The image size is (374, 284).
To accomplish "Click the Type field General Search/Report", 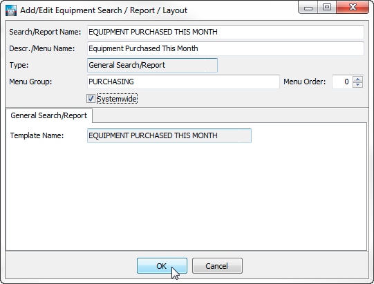I will pos(152,65).
